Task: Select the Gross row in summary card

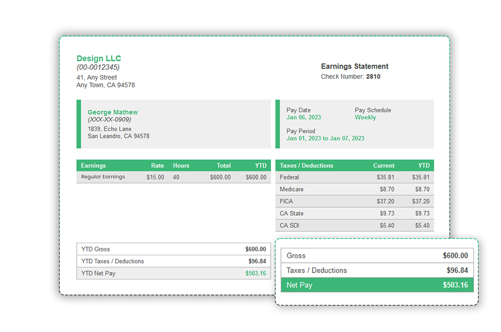Action: 377,255
